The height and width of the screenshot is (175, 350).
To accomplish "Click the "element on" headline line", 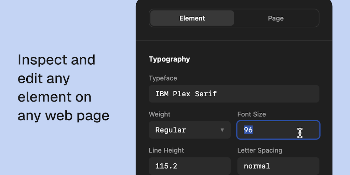I will (54, 97).
